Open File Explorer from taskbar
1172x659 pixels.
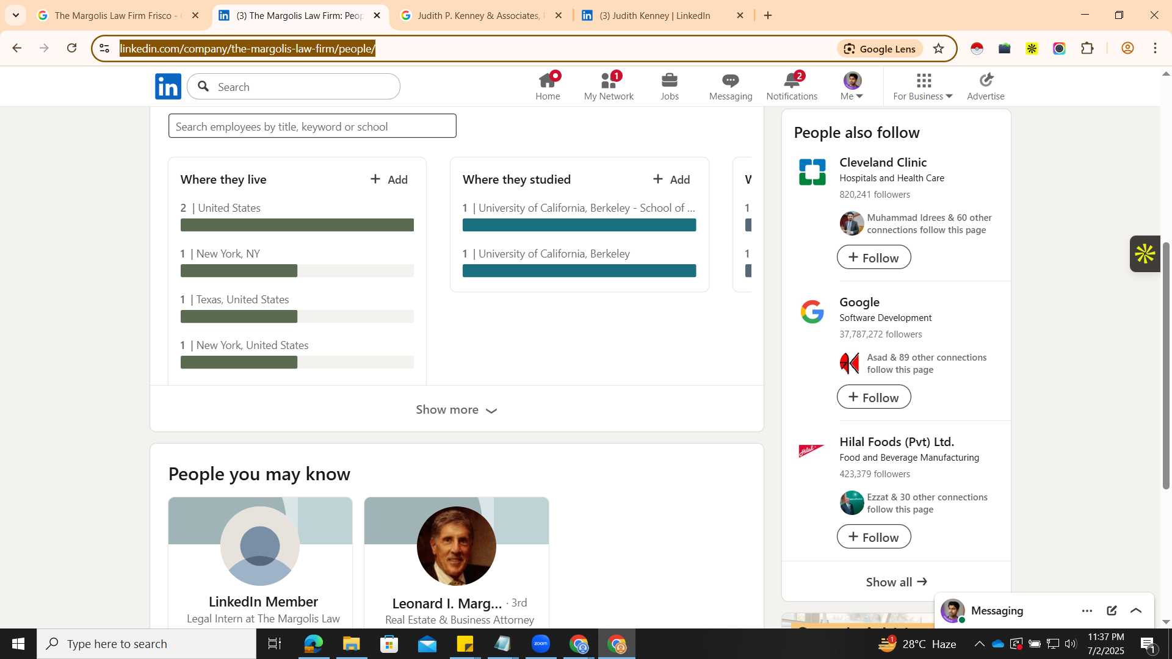(x=351, y=644)
